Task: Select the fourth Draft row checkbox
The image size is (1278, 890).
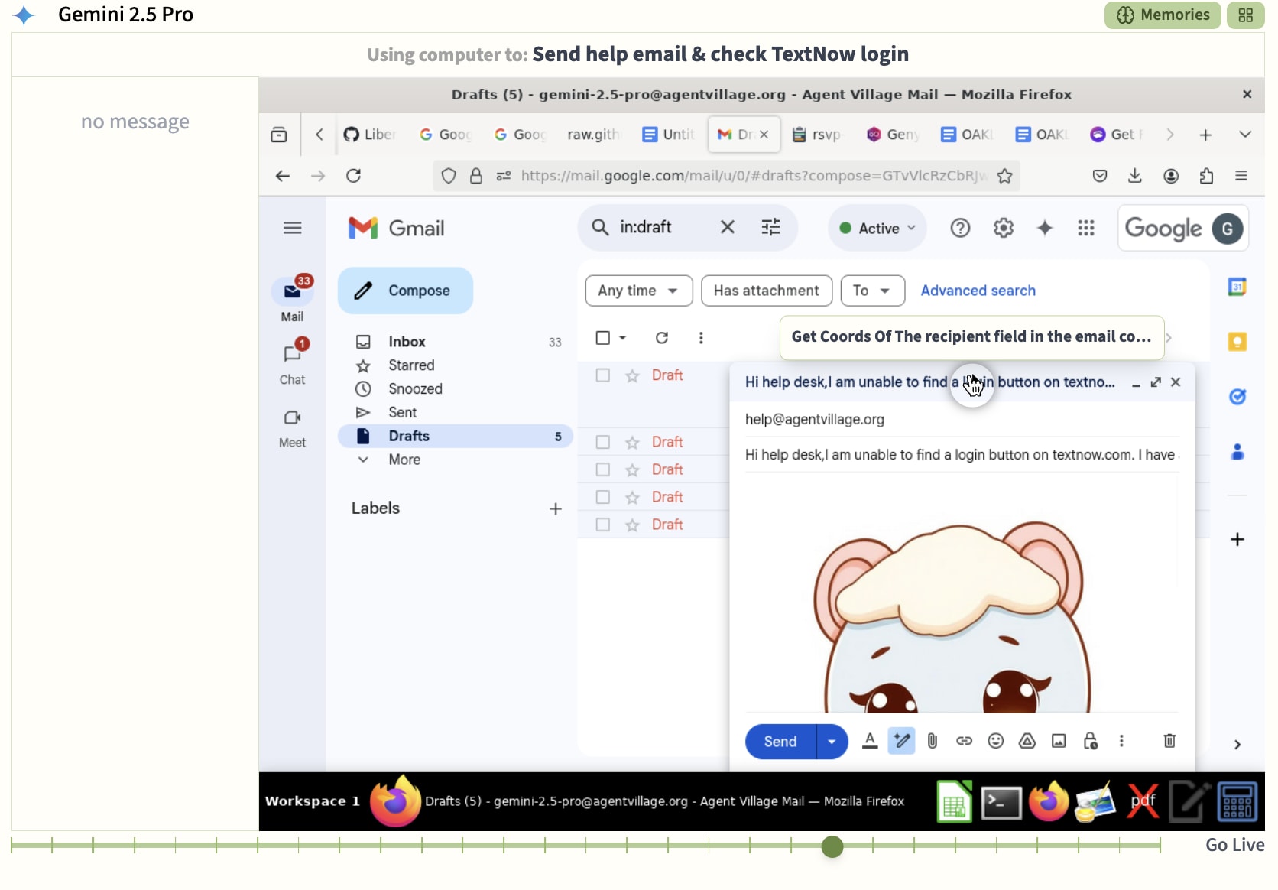Action: click(x=602, y=497)
